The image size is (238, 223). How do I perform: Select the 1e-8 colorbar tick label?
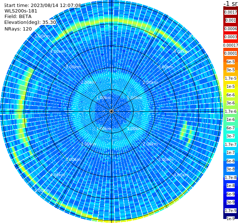(231, 186)
